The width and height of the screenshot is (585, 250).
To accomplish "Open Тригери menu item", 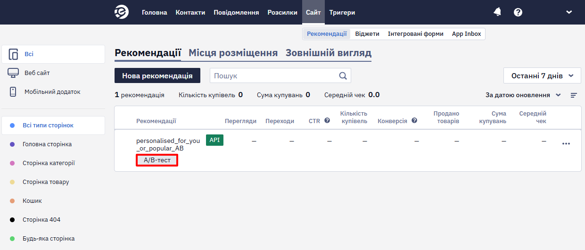I will tap(342, 12).
